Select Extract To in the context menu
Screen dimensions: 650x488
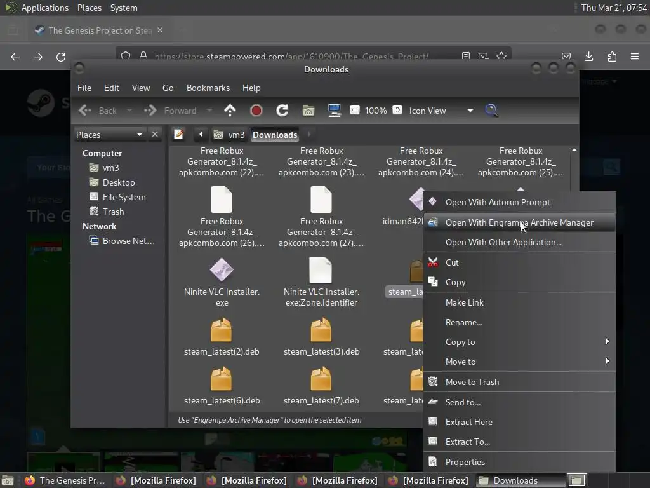click(519, 442)
